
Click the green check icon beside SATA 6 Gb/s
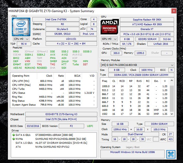13,135
